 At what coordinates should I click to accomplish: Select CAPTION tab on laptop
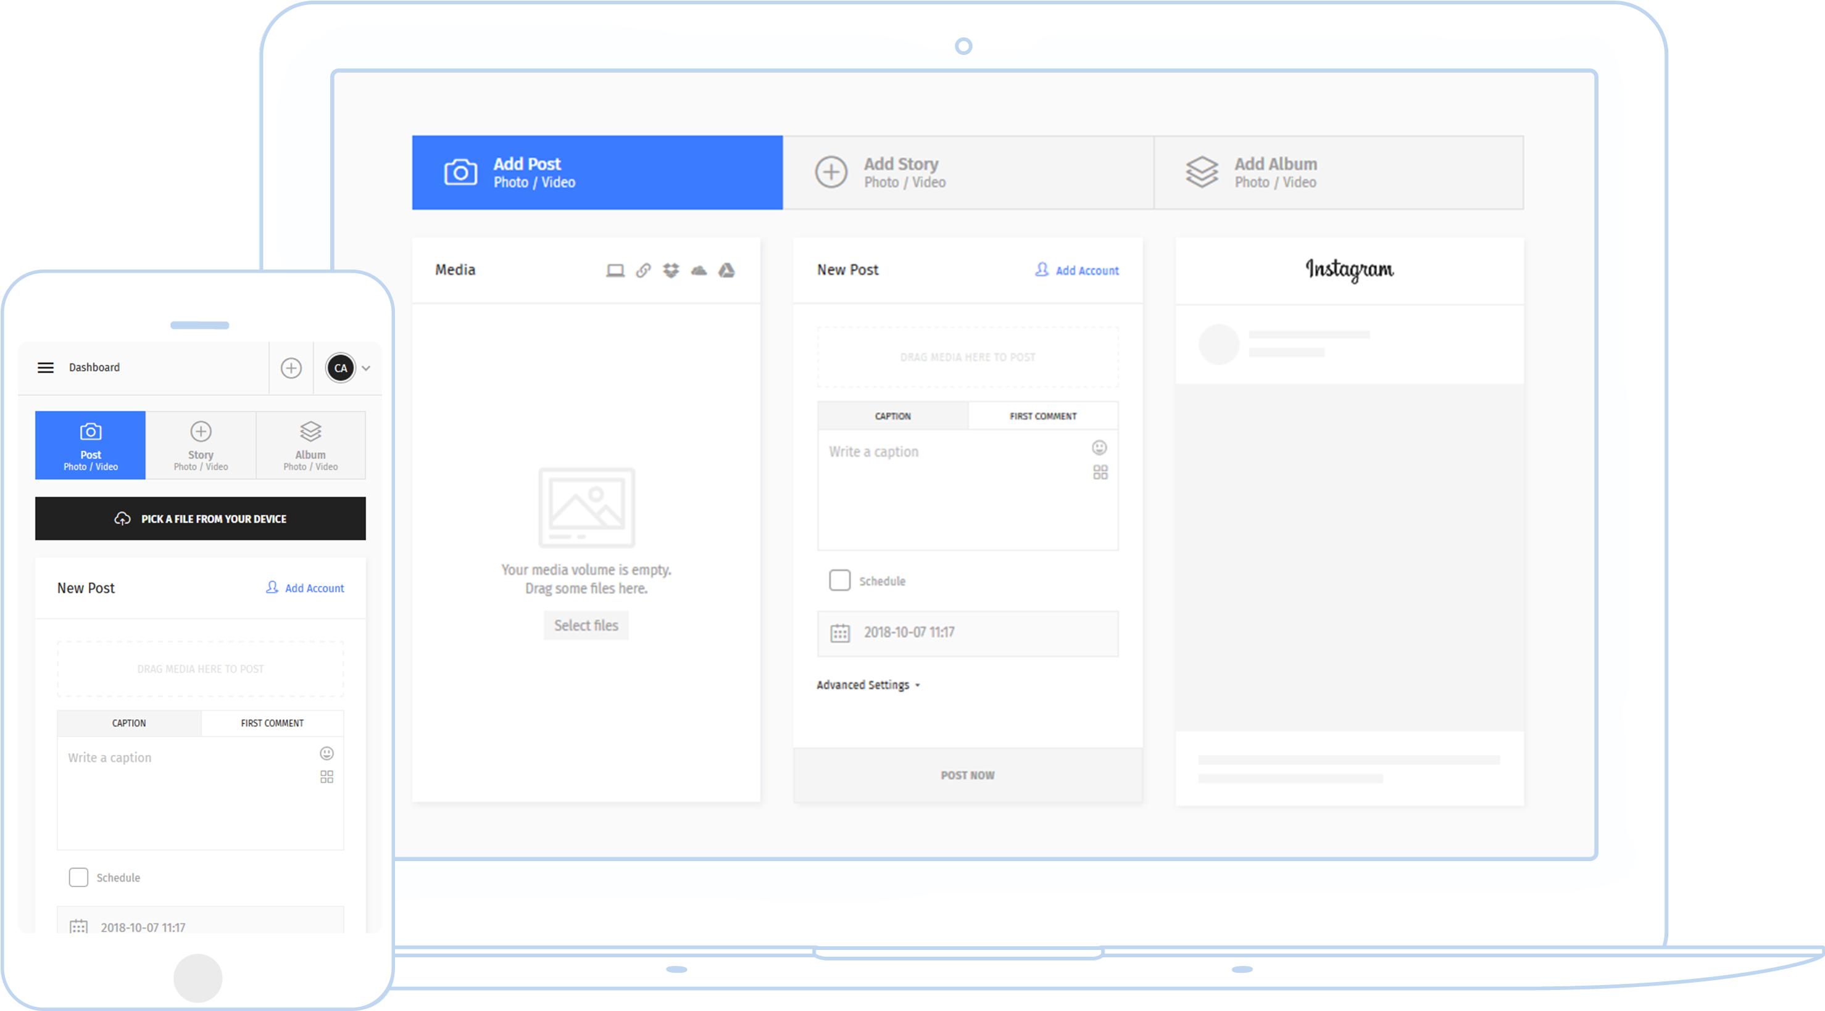click(892, 416)
